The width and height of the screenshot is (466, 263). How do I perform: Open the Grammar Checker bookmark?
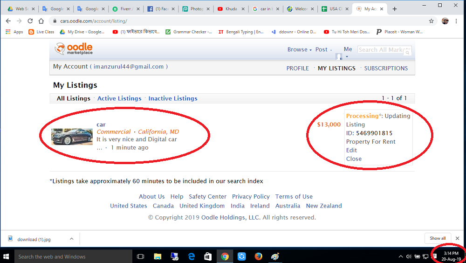189,32
